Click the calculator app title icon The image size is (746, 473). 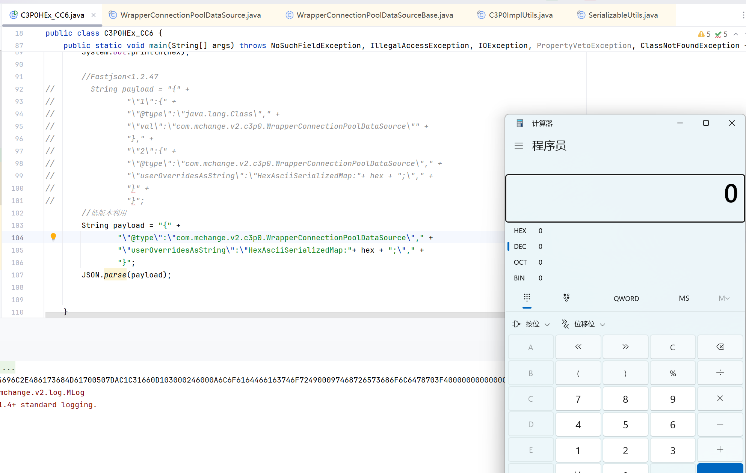[519, 123]
